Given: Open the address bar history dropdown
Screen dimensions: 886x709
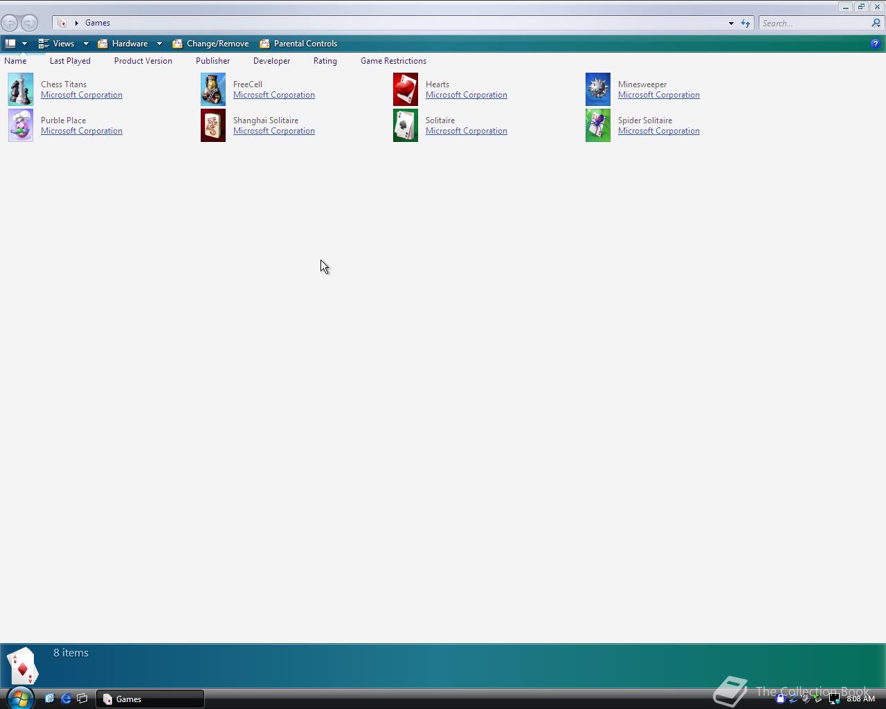Looking at the screenshot, I should (731, 23).
